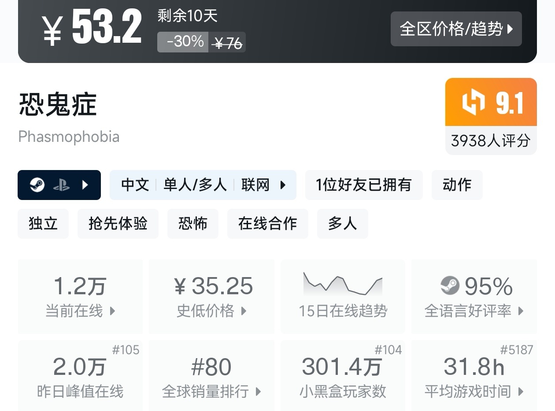
Task: Open 全区价格/趋势 regional price trends
Action: [456, 29]
